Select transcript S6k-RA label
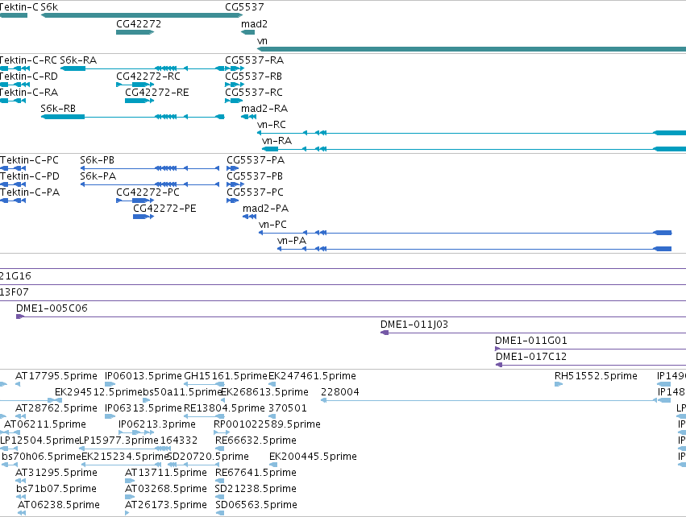 tap(78, 60)
